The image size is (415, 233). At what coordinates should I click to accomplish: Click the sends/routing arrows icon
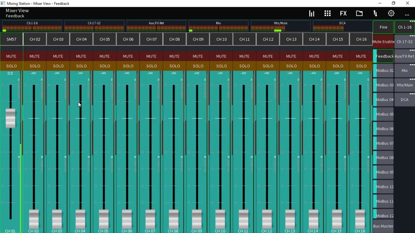[x=375, y=13]
